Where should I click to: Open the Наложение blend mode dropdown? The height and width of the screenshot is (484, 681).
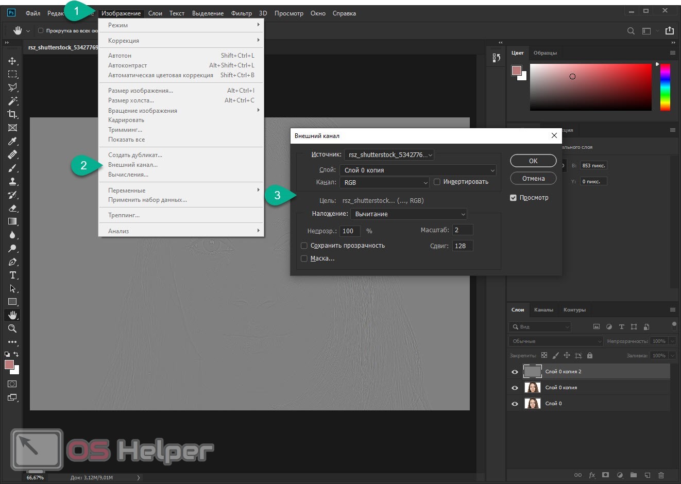pos(408,214)
